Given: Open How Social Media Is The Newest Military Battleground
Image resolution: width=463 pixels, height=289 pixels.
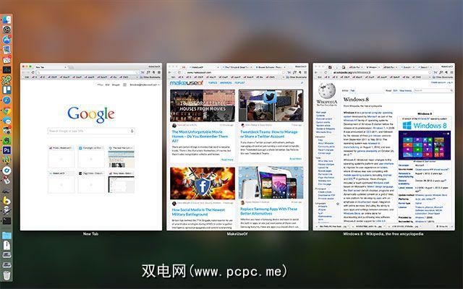Looking at the screenshot, I should tap(198, 212).
